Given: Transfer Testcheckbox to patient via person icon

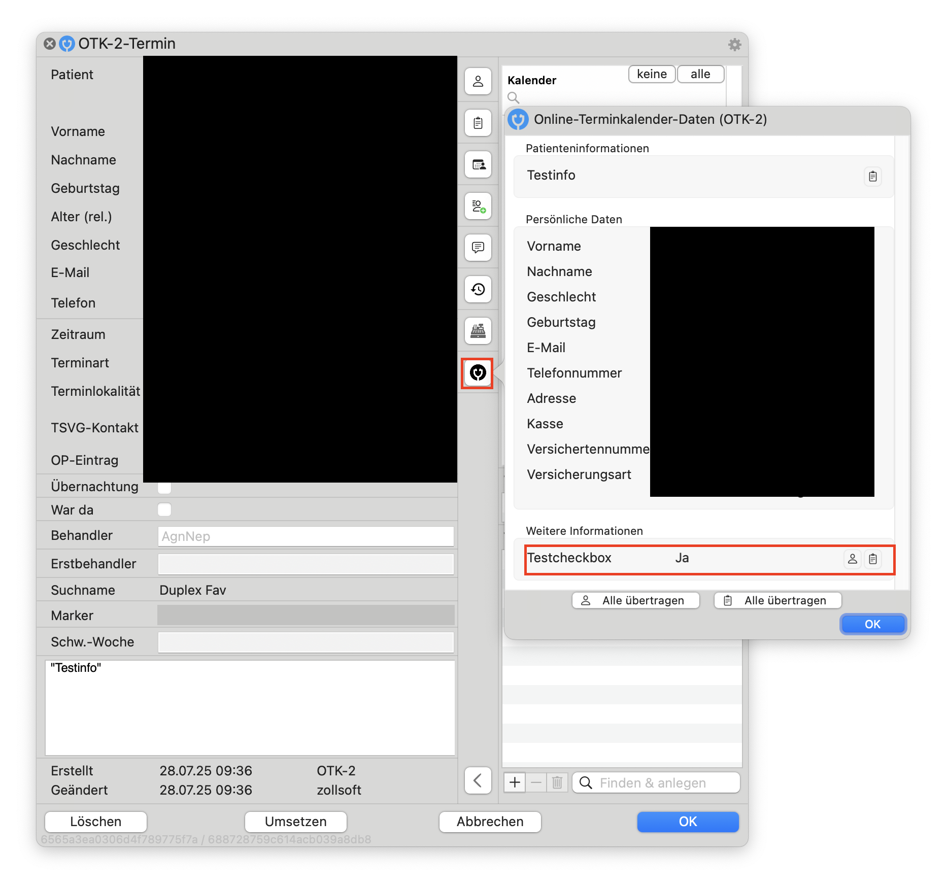Looking at the screenshot, I should [x=852, y=559].
